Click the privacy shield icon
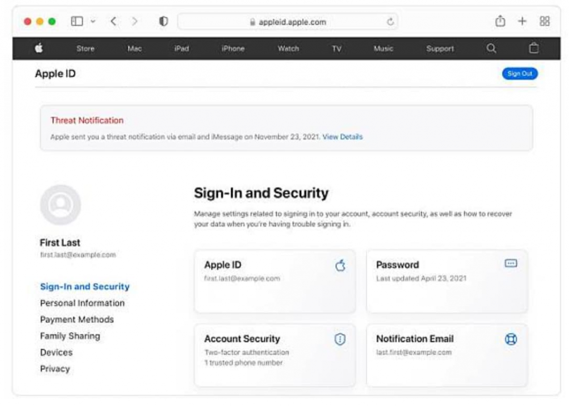569x406 pixels. 164,22
